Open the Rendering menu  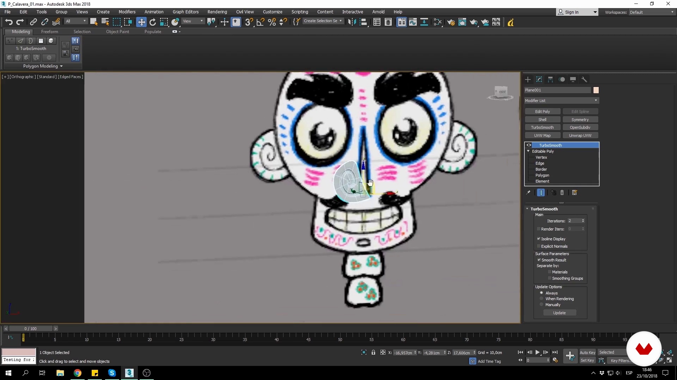(x=217, y=12)
